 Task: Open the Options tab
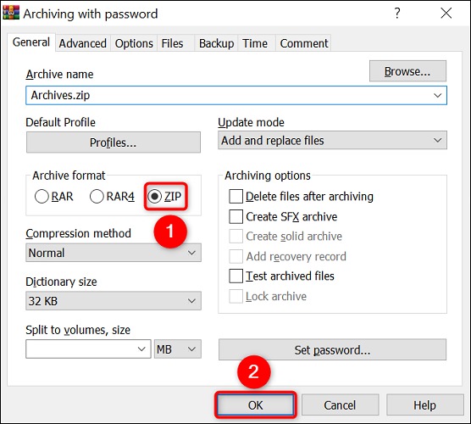coord(134,43)
